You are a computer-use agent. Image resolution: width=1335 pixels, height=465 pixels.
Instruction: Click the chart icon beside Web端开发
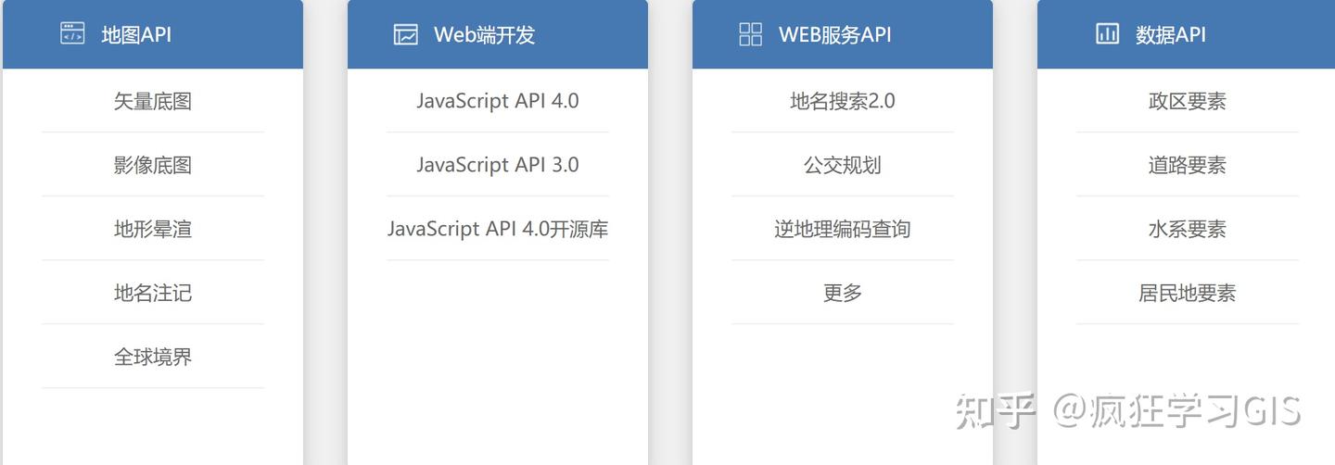point(405,34)
